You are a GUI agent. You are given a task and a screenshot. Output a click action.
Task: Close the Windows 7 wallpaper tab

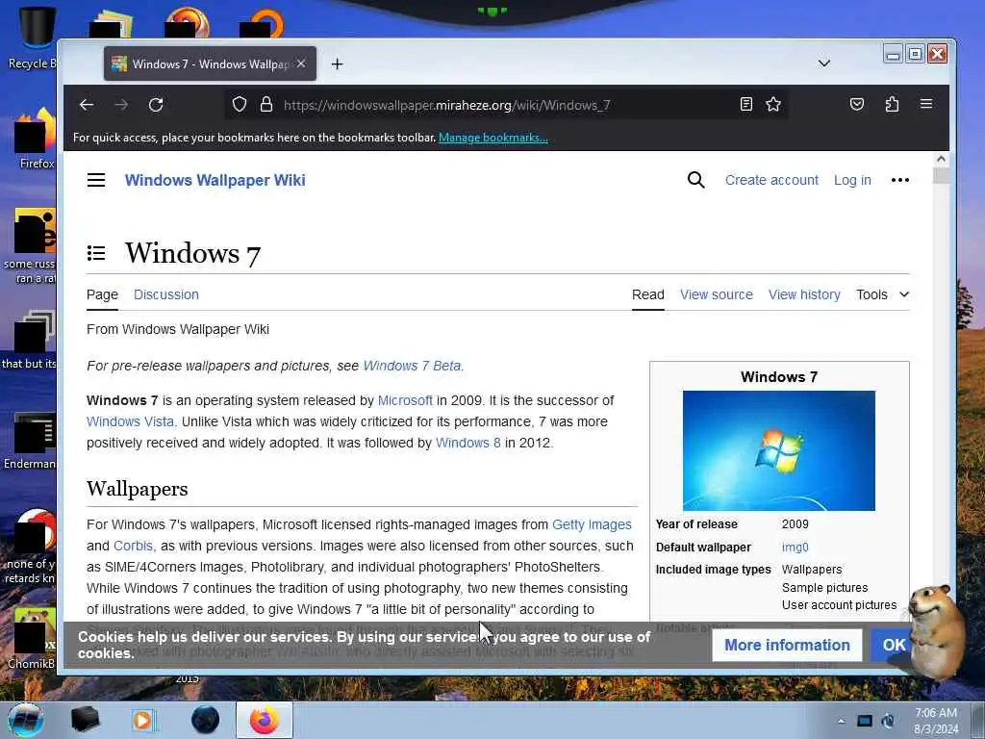pyautogui.click(x=301, y=64)
